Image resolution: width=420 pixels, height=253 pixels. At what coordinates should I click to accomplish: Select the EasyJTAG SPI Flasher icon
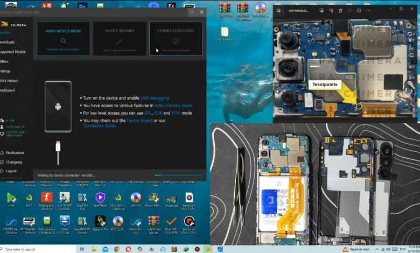point(82,225)
